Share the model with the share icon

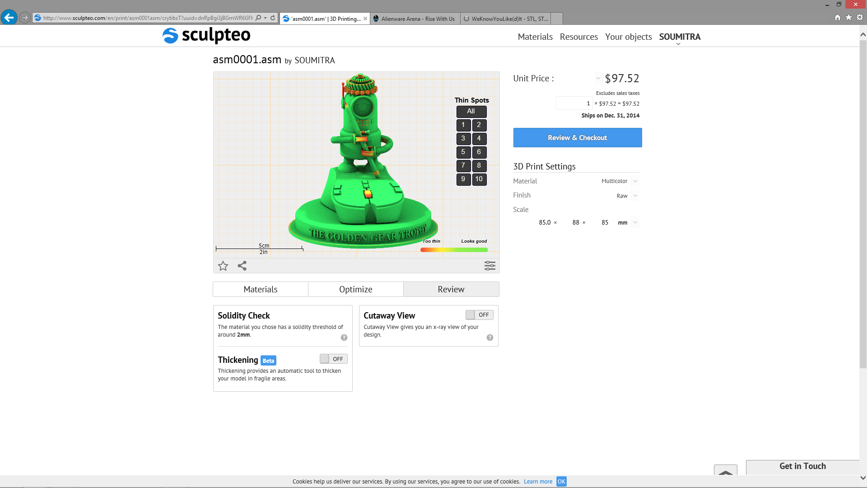(x=242, y=266)
